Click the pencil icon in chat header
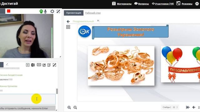 click(x=7, y=64)
